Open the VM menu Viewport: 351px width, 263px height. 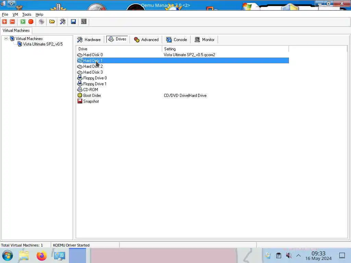15,14
